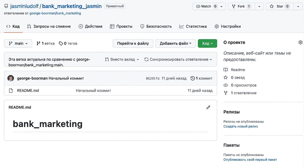
Task: Click the 11 дней назад text in README.md row
Action: pos(200,91)
